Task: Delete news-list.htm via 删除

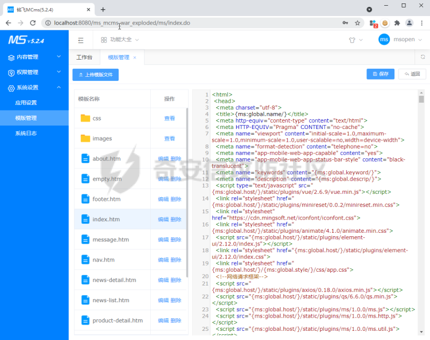Action: tap(176, 300)
